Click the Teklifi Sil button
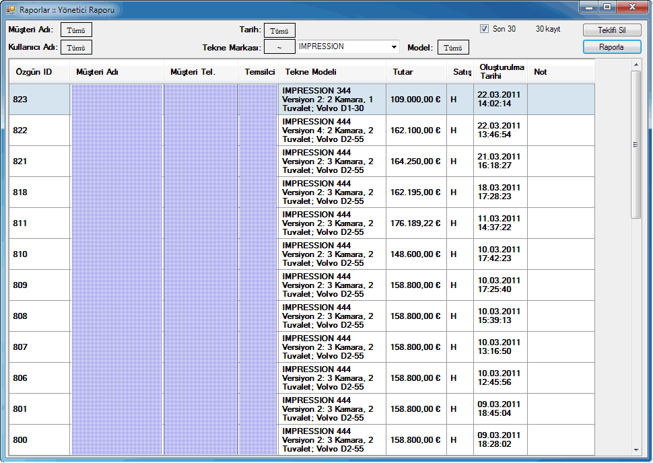 coord(612,30)
